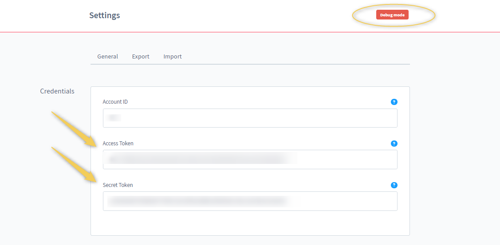Click the question mark icon for Secret Token
The width and height of the screenshot is (500, 245).
(x=394, y=185)
